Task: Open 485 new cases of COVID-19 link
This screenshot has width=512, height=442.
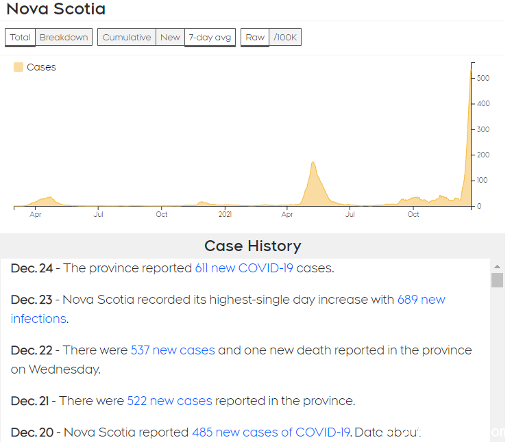Action: 271,432
